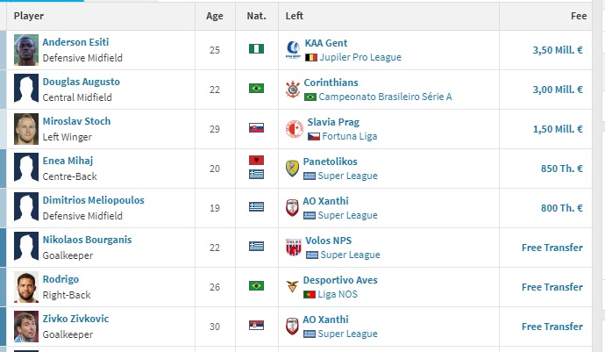This screenshot has height=352, width=605.
Task: Click Nigeria flag in Anderson Esiti row
Action: [257, 49]
